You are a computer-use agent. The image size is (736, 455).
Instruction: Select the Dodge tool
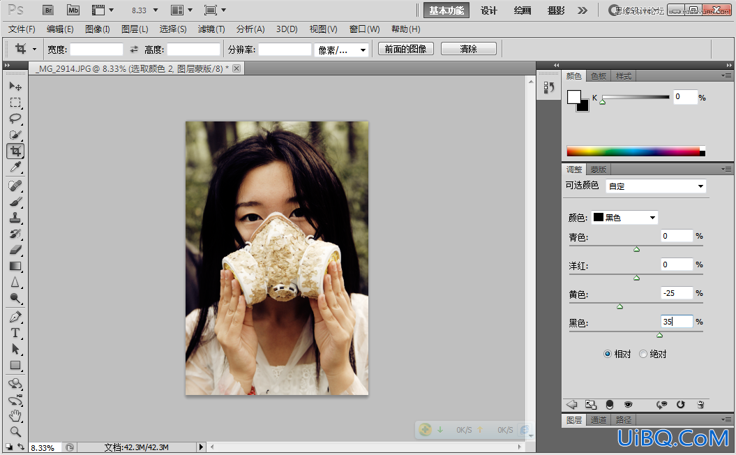[x=15, y=298]
